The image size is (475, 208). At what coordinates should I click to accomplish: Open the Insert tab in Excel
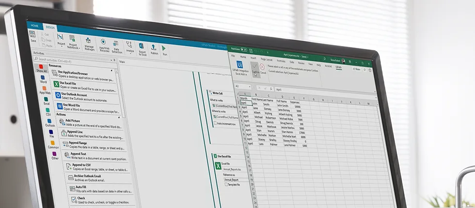253,58
